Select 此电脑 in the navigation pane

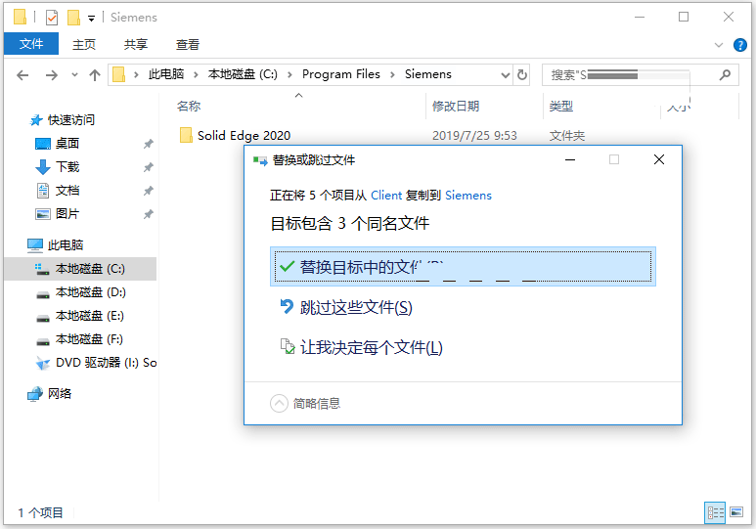[x=66, y=245]
